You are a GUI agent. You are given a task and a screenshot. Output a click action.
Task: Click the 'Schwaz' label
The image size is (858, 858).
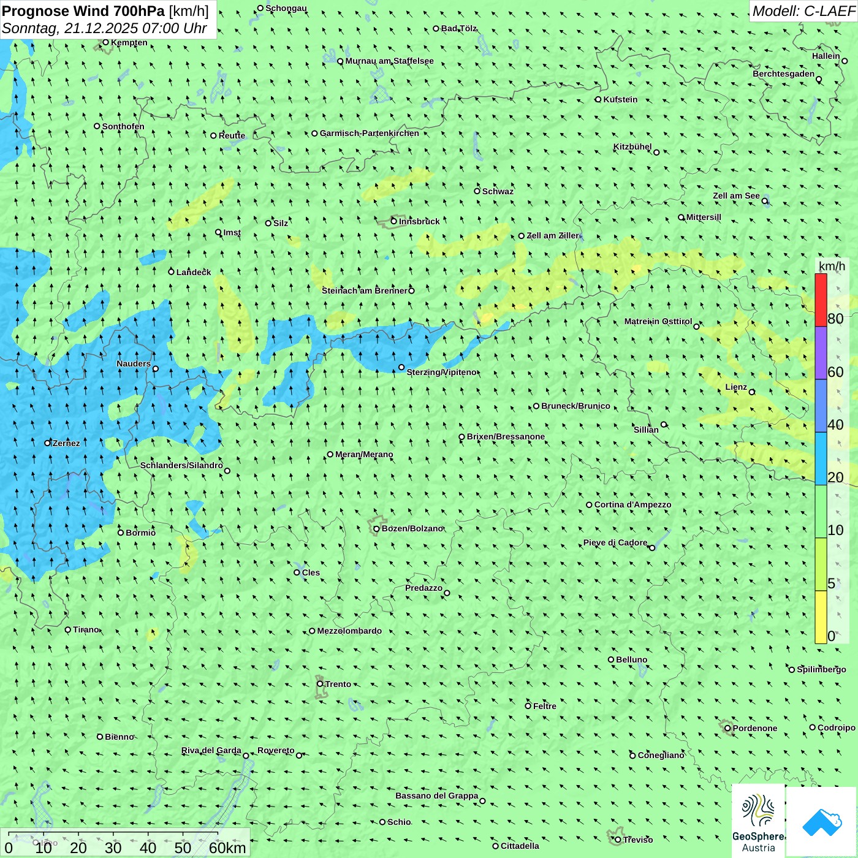(498, 191)
